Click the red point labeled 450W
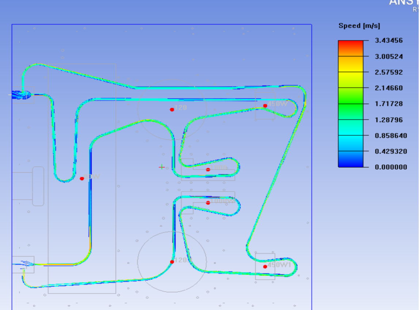The image size is (419, 310). pyautogui.click(x=265, y=106)
